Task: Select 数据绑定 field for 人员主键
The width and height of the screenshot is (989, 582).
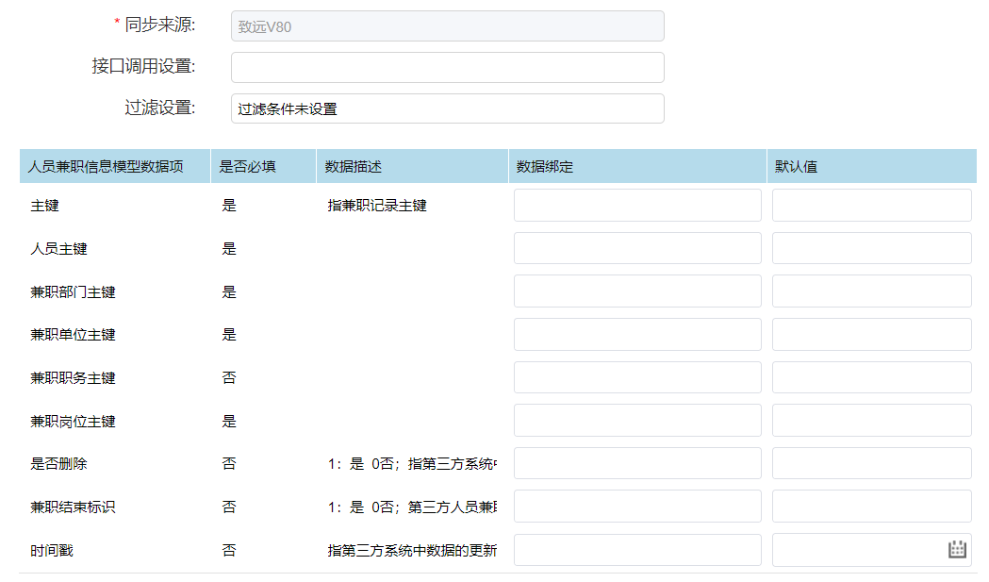Action: 637,248
